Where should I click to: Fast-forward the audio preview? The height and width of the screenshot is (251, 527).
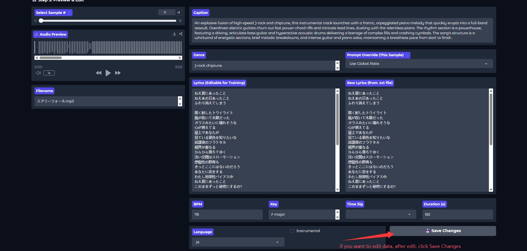(x=118, y=73)
